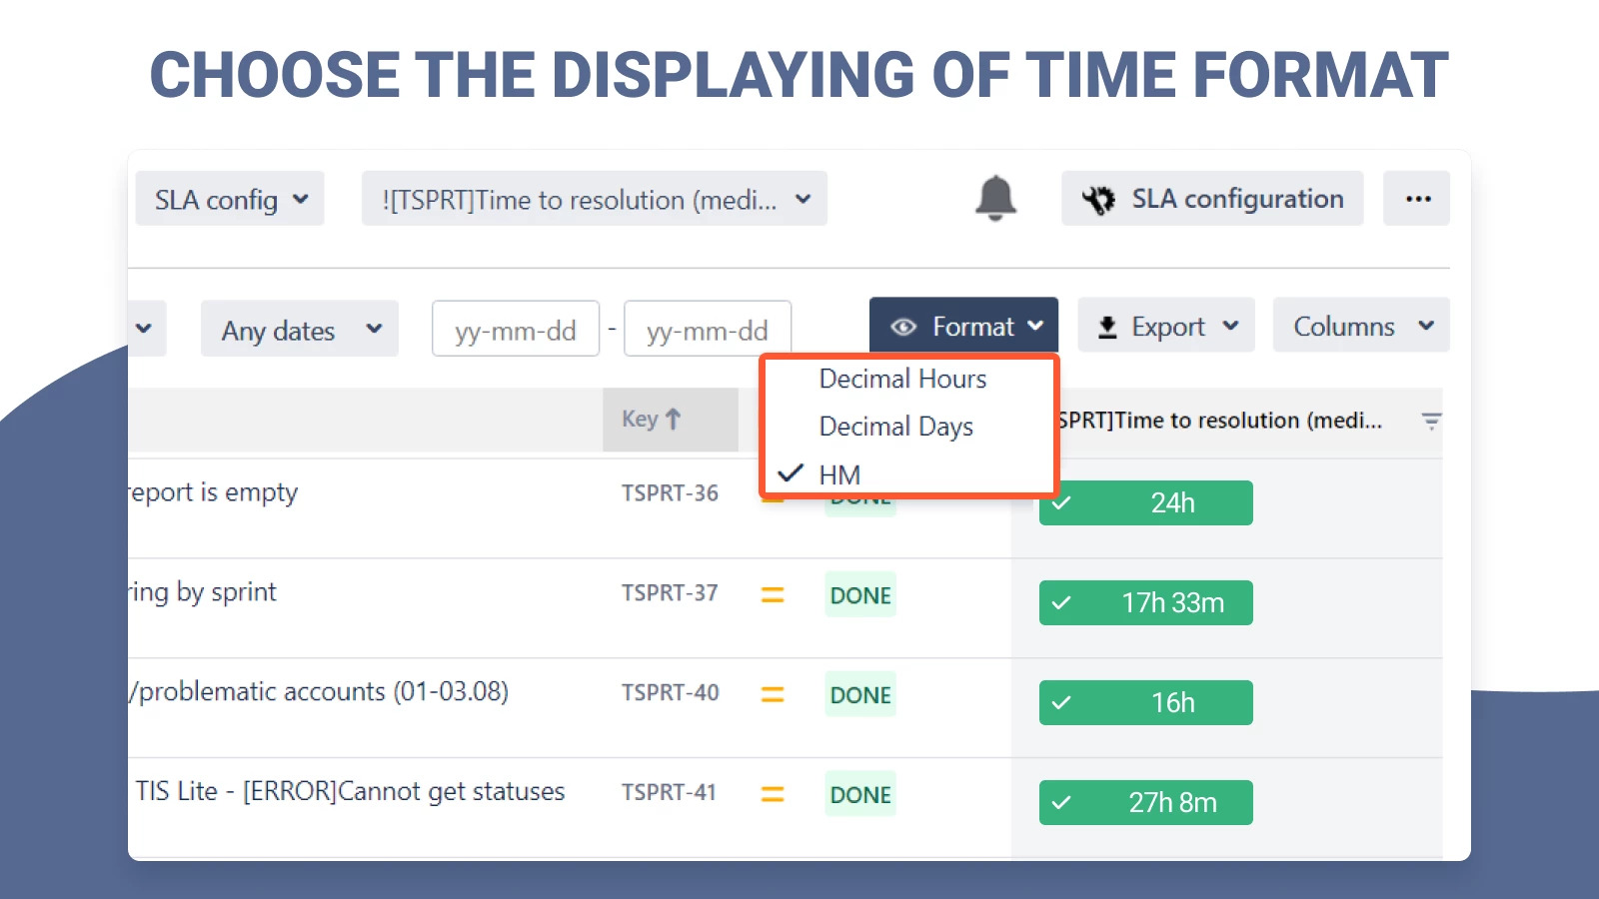Open the SLA configuration button

click(1212, 198)
